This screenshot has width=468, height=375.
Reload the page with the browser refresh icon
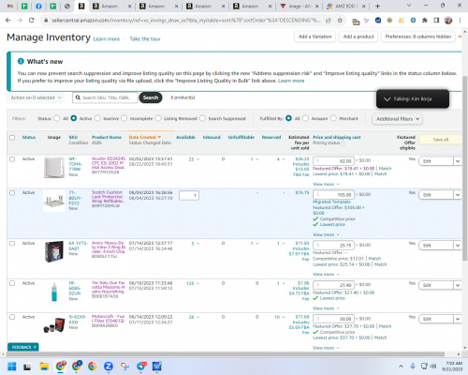(x=31, y=21)
